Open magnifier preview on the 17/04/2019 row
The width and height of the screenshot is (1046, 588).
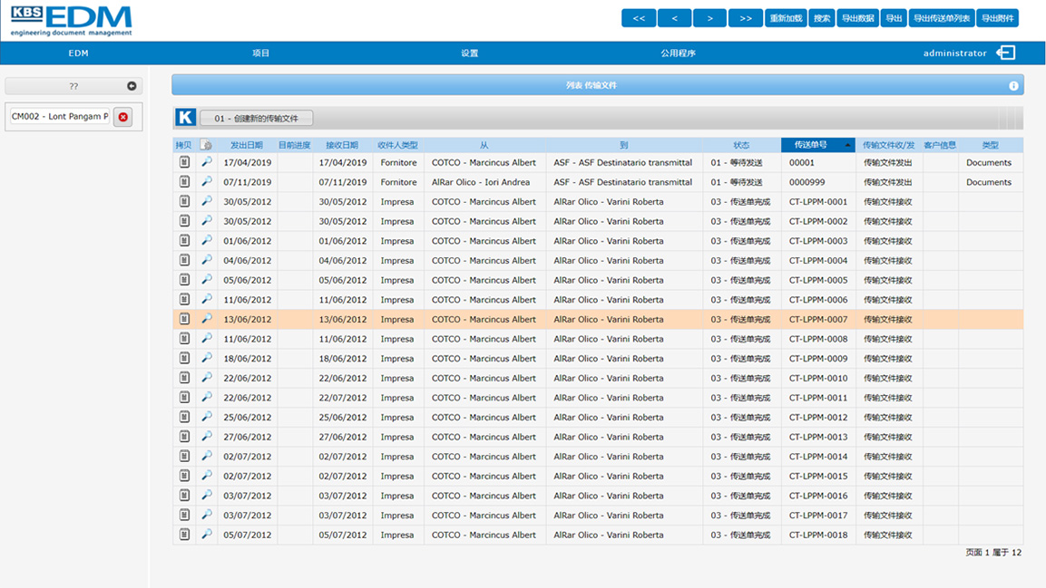206,162
